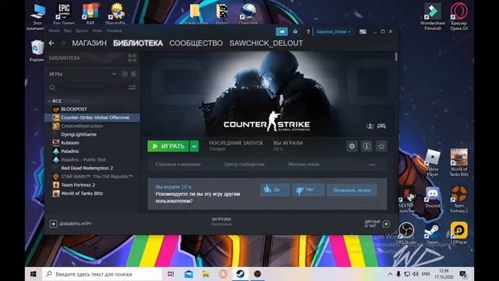This screenshot has width=499, height=281.
Task: Expand the Sawchick_Delout account dropdown
Action: pyautogui.click(x=333, y=32)
